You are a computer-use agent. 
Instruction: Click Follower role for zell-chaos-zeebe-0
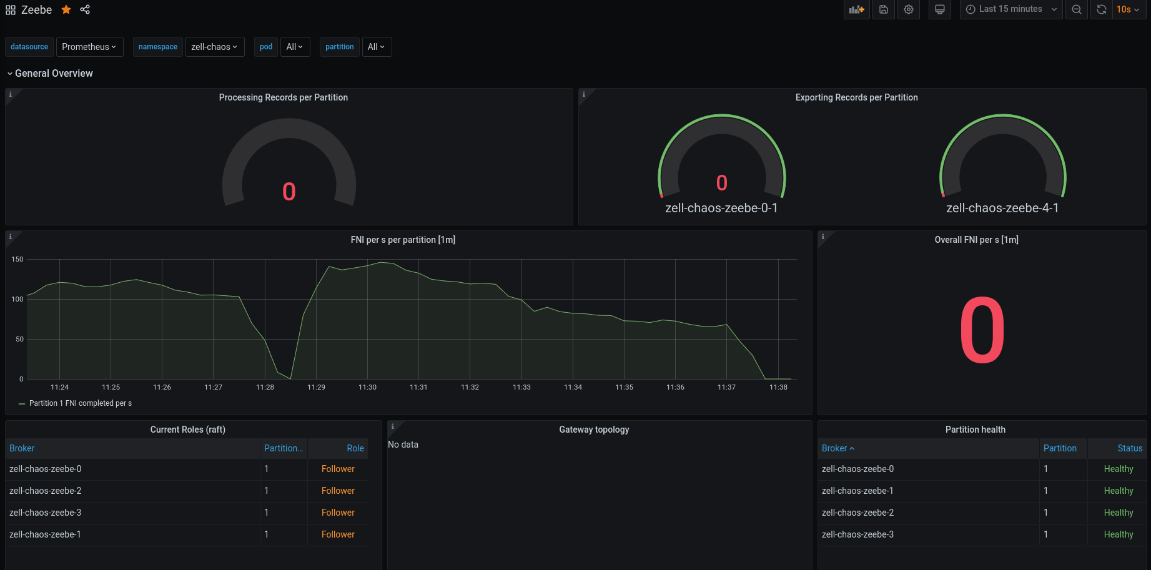[x=338, y=469]
